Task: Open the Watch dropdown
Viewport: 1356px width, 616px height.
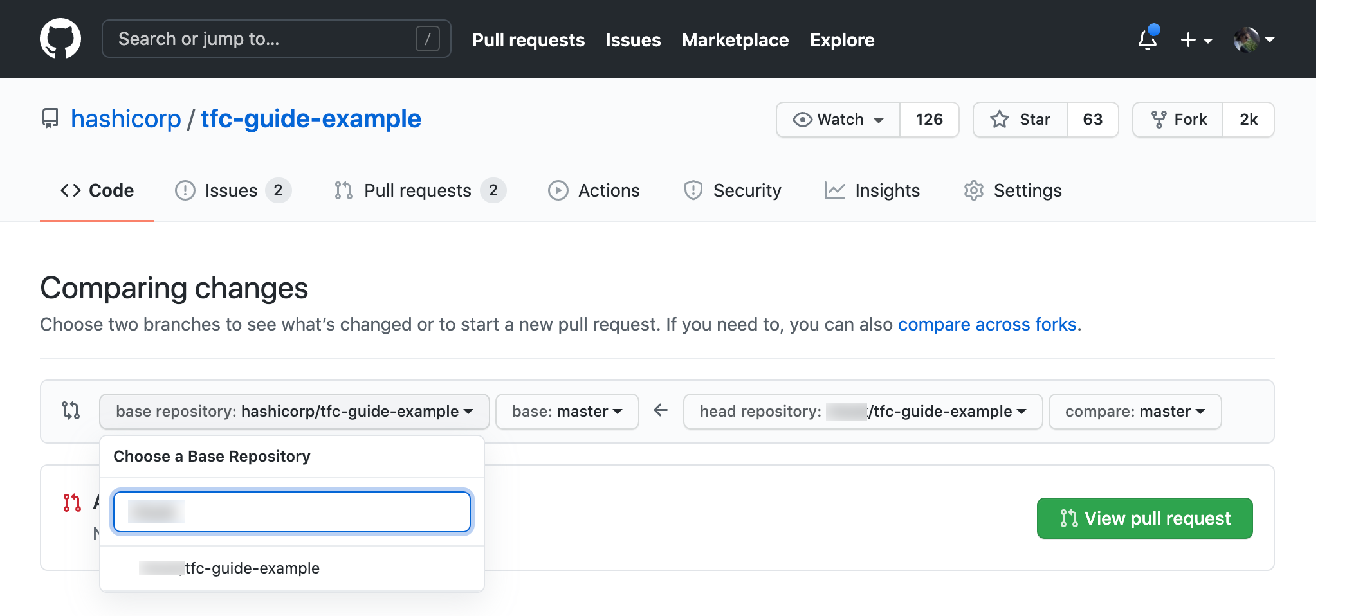Action: (838, 120)
